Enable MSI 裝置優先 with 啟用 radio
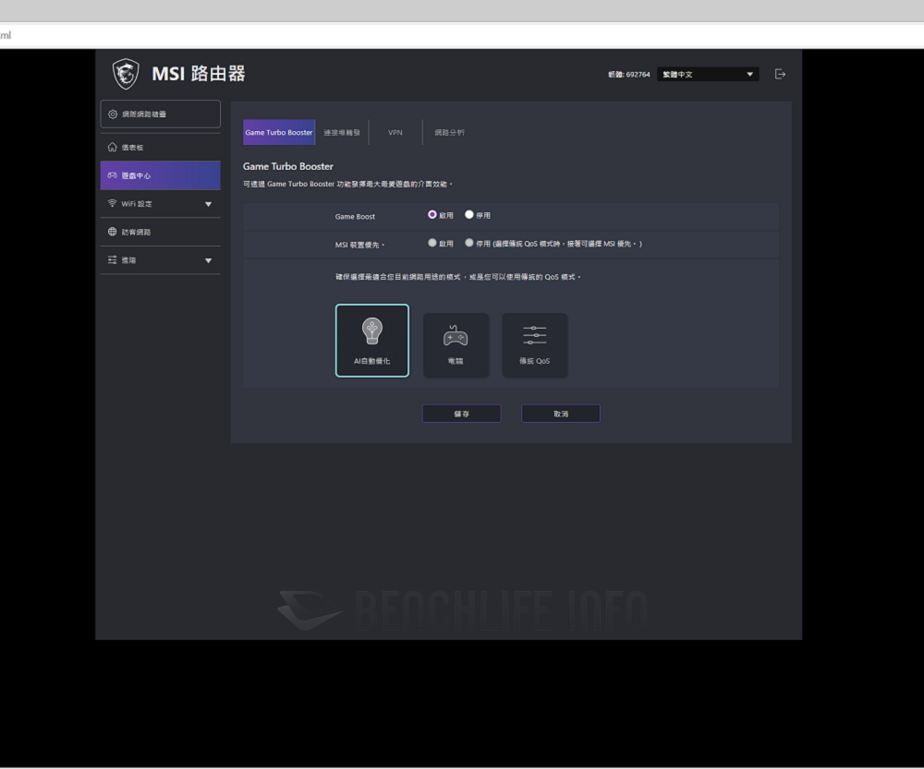 (432, 243)
